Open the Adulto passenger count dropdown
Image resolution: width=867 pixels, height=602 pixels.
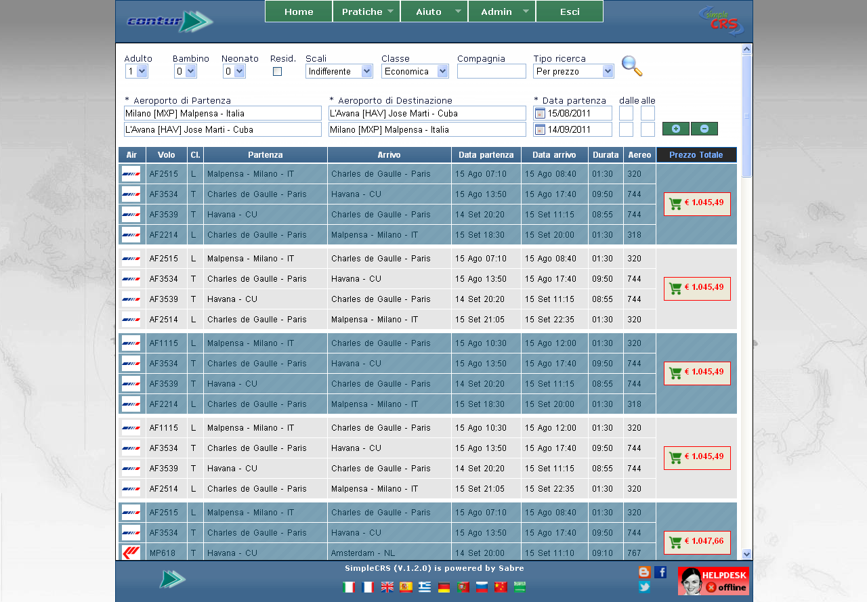[x=137, y=71]
